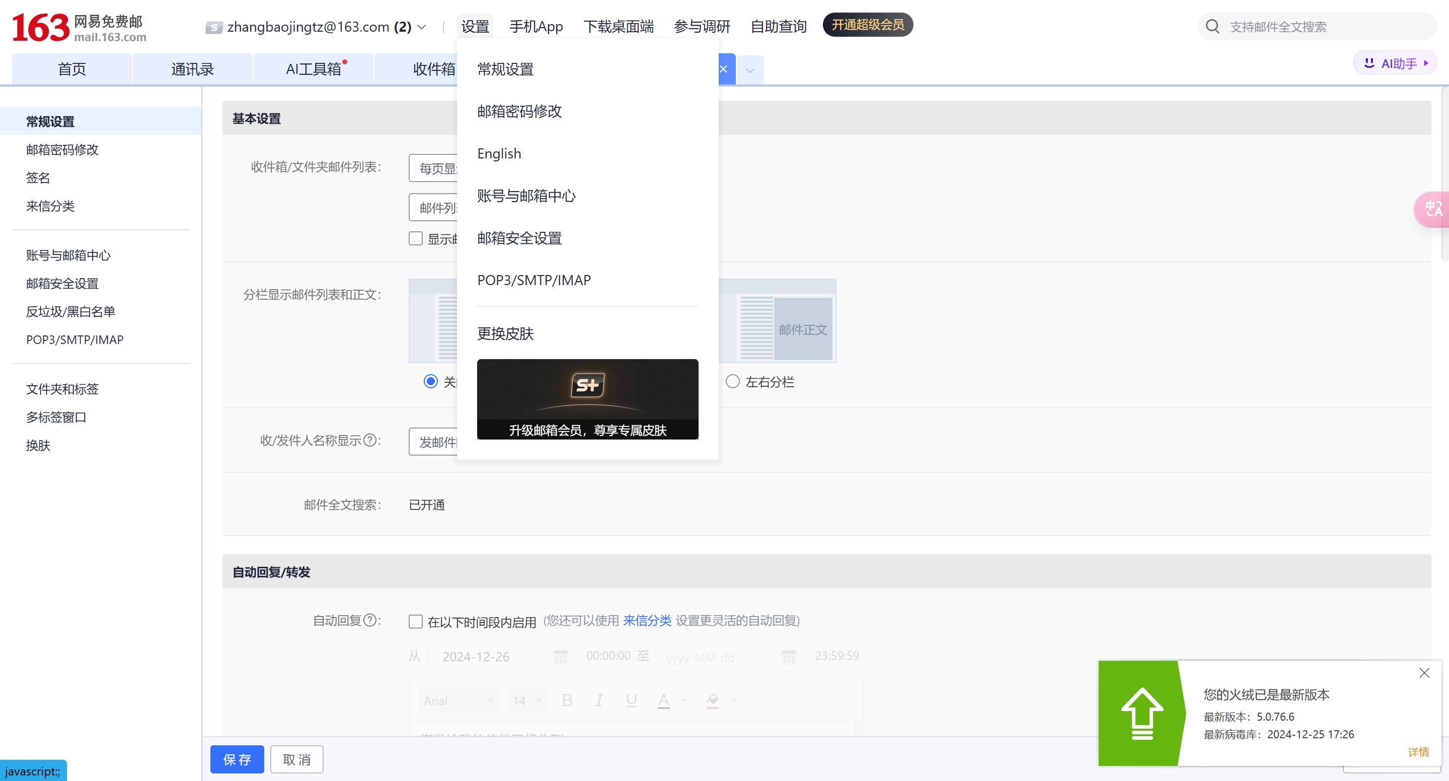Screen dimensions: 1449x781
Task: Open the 每页显示 mail list dropdown
Action: (x=434, y=168)
